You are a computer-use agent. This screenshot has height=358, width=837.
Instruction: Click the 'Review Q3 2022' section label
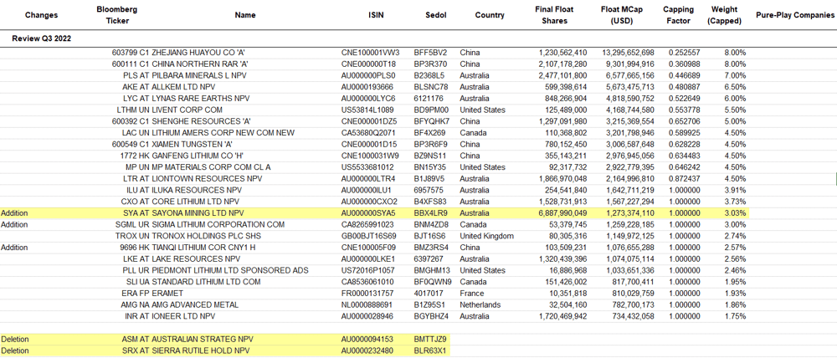tap(41, 39)
